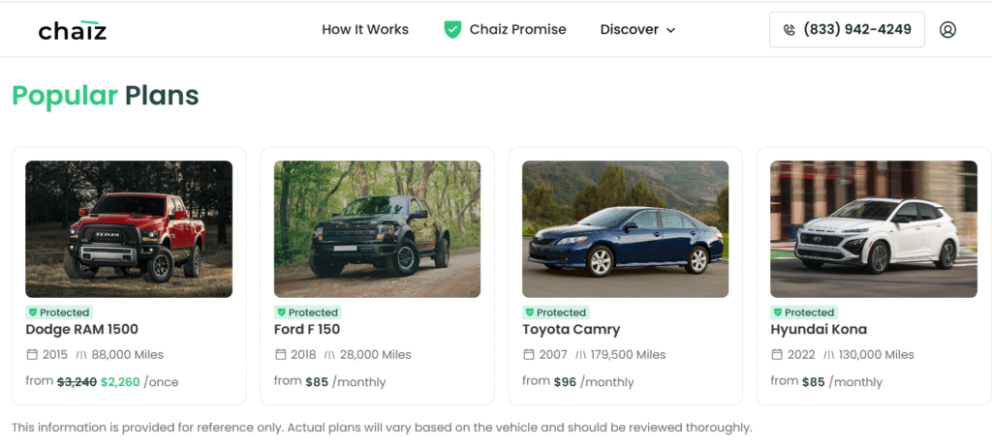Click the Protected badge on Hyundai Kona
The width and height of the screenshot is (992, 445).
point(803,312)
